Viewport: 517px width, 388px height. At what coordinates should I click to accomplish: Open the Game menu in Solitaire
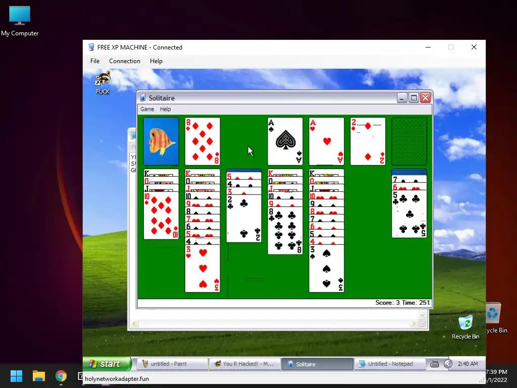(x=147, y=109)
